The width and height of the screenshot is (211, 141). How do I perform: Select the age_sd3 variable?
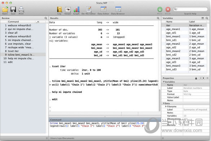184,62
